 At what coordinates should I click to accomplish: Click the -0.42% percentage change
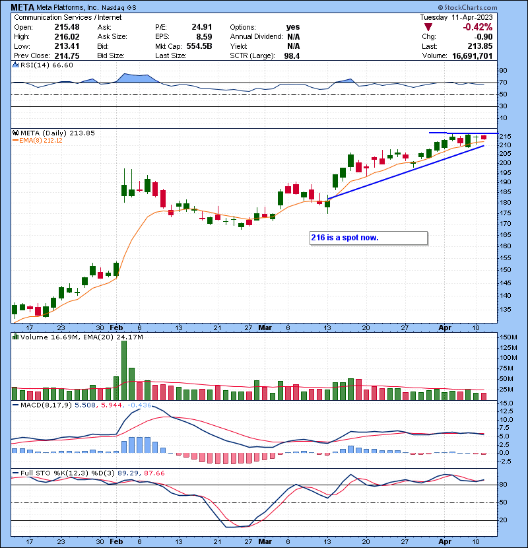(477, 27)
